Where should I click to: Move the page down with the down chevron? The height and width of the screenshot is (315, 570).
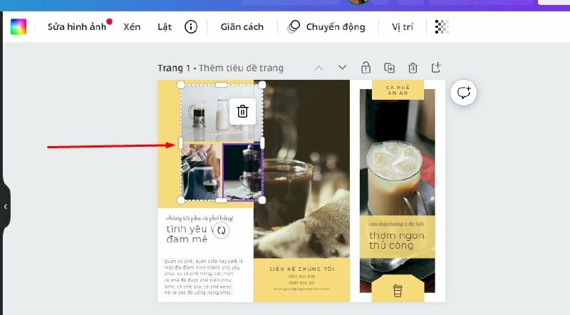pos(342,68)
